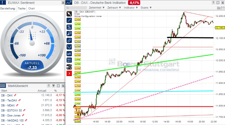Image resolution: width=225 pixels, height=125 pixels.
Task: Click the Marktübersicht list icon
Action: [3, 86]
